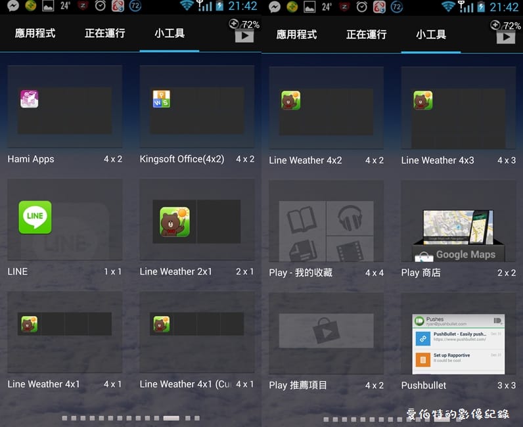Tap the book icon in Play 我的收藏 widget
This screenshot has width=523, height=427.
(x=302, y=219)
